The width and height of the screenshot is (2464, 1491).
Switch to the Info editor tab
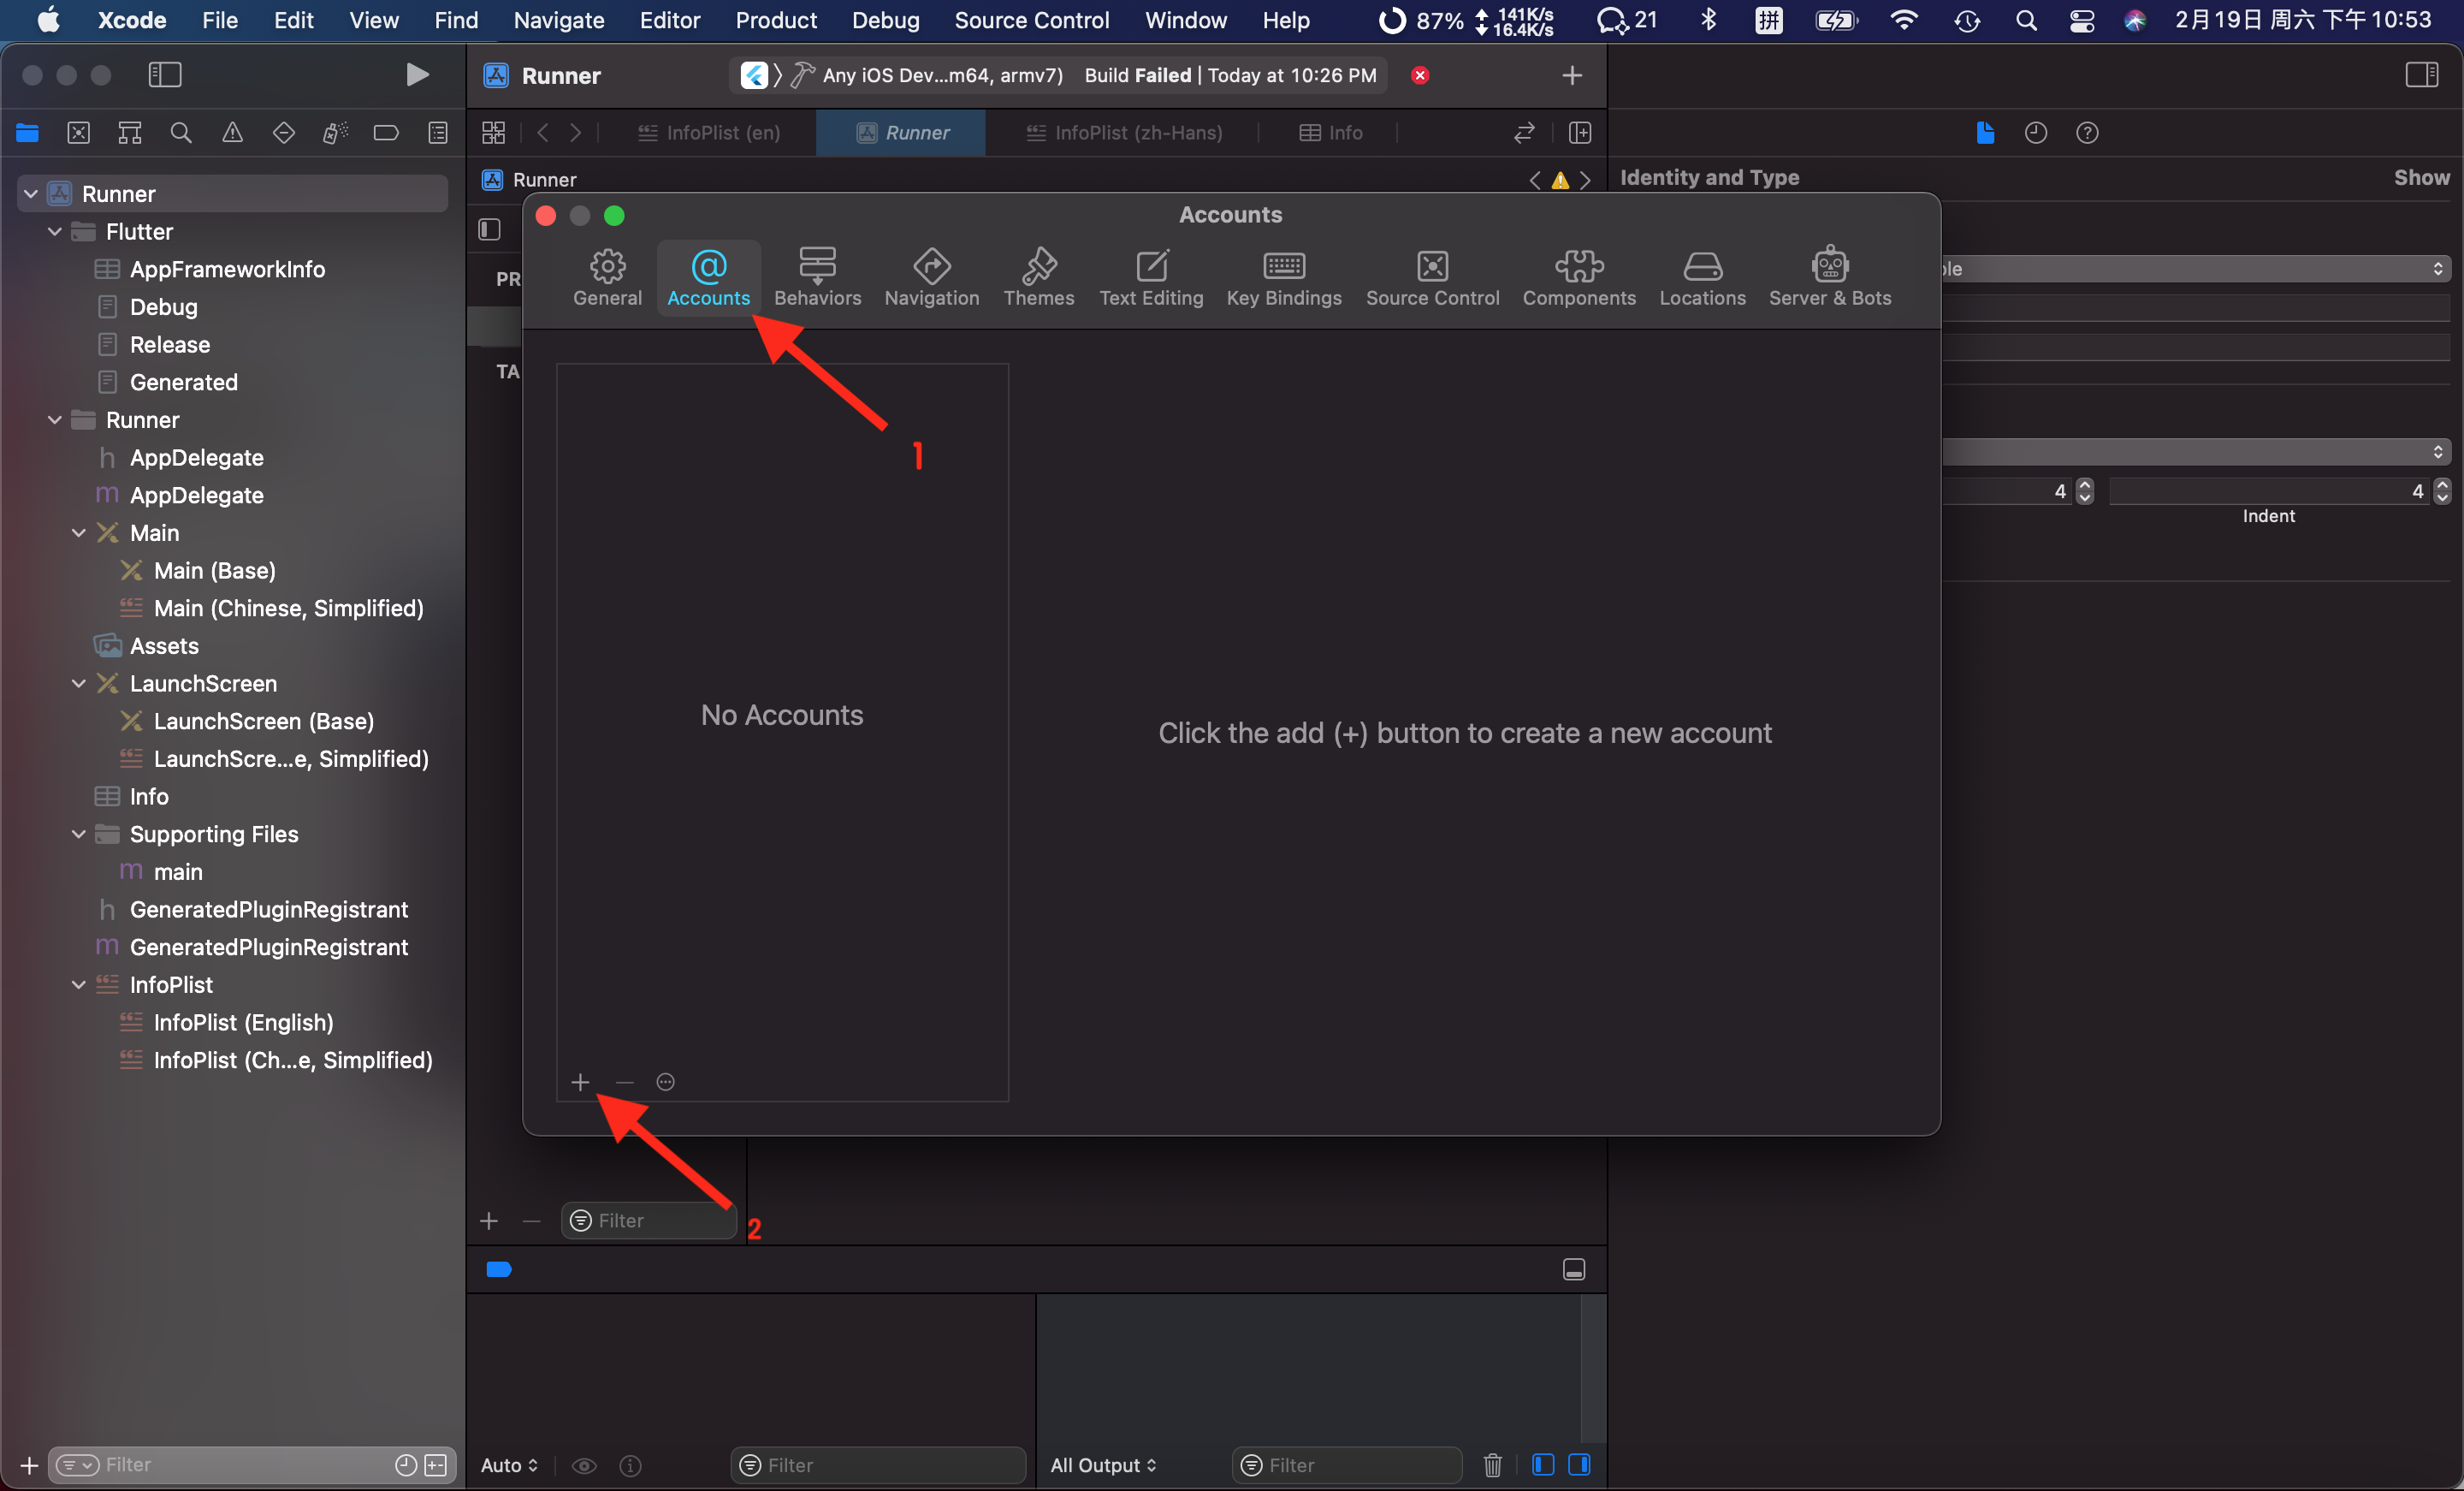coord(1330,132)
